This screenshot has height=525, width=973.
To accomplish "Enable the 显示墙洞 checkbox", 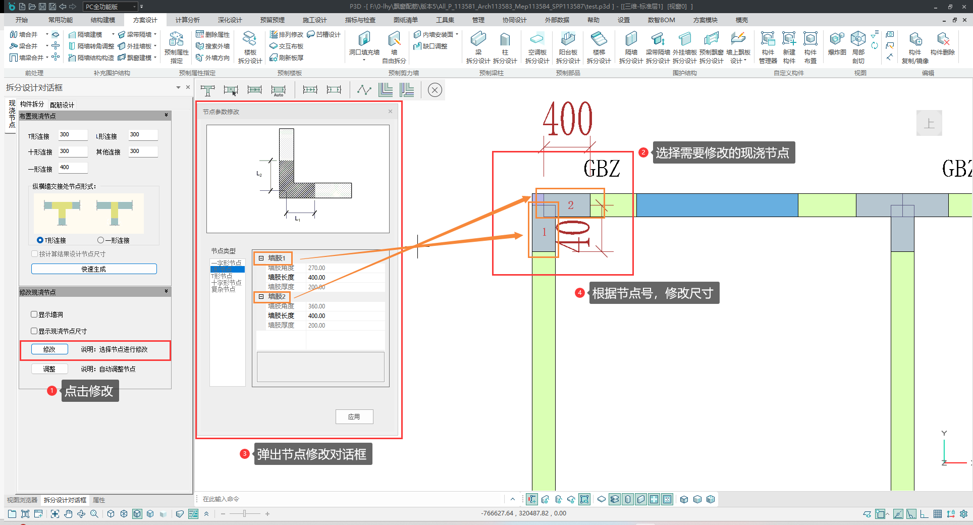I will (x=34, y=314).
